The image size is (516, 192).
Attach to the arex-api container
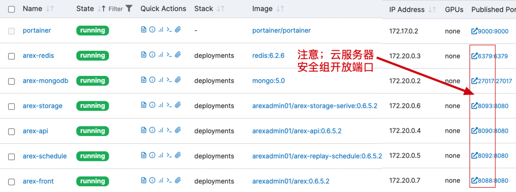coord(178,131)
